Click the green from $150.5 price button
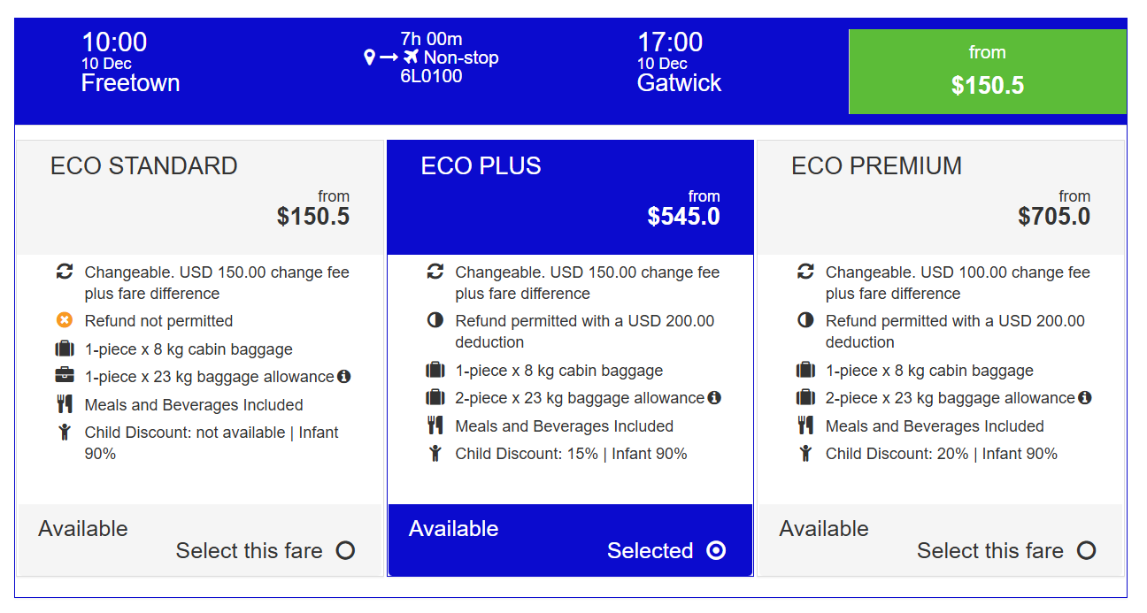 point(987,72)
